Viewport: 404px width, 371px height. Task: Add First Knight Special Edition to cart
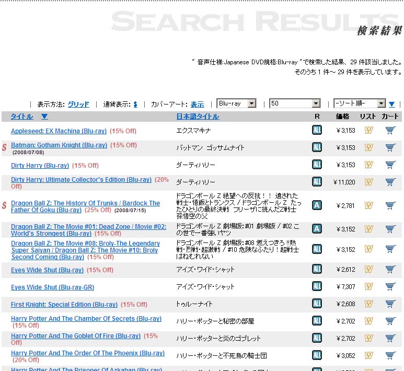tap(390, 304)
